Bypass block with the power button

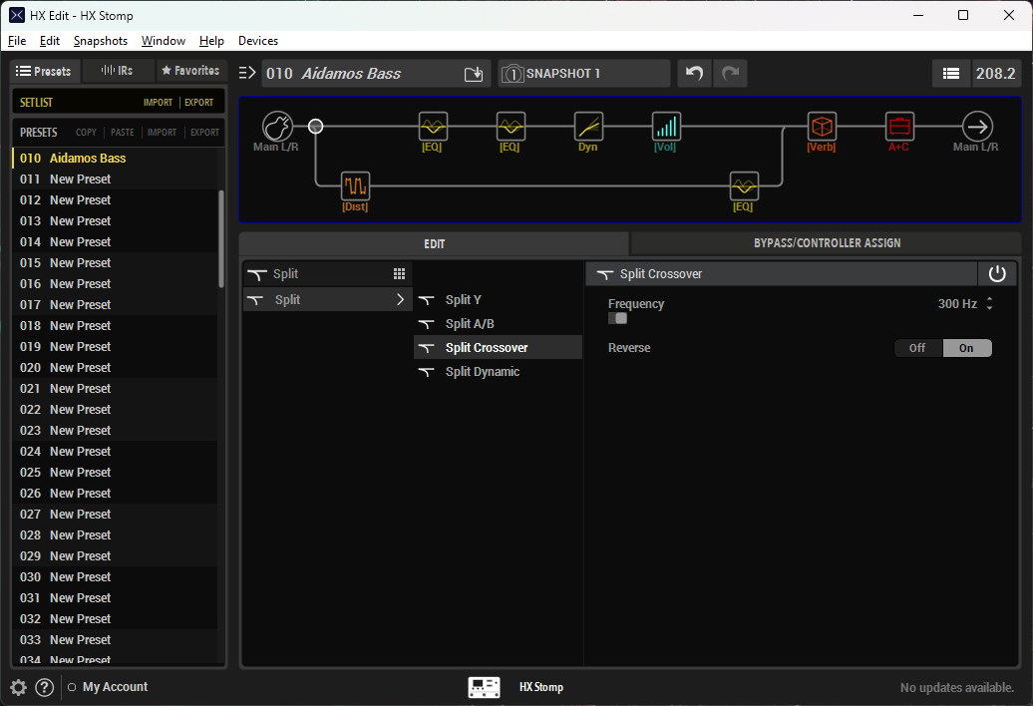click(997, 273)
